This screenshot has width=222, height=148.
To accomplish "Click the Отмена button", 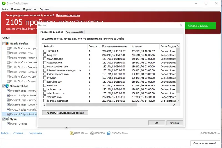I will (x=175, y=123).
